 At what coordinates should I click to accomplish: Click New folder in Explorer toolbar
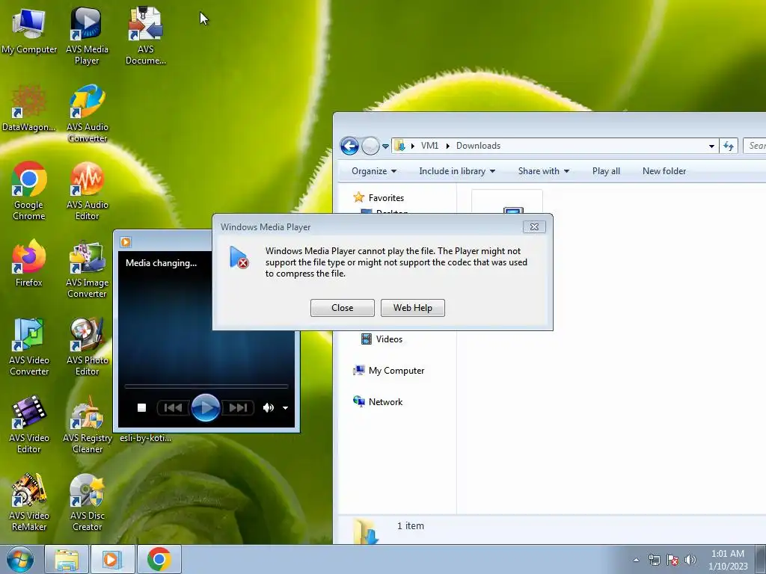click(664, 171)
